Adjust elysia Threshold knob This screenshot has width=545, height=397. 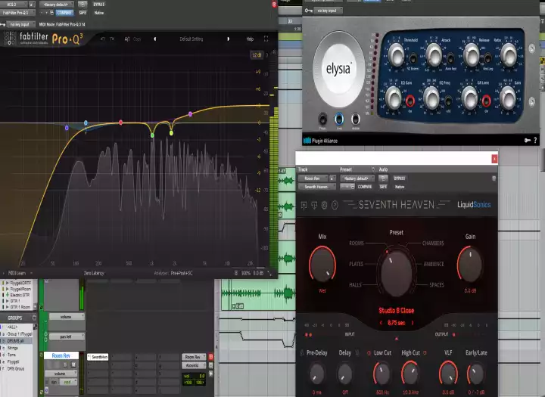pos(396,55)
